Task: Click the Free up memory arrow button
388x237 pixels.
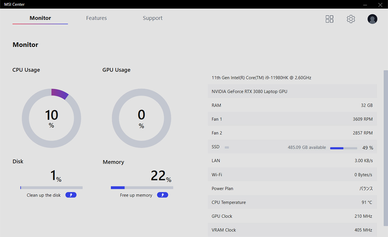Action: pyautogui.click(x=162, y=195)
